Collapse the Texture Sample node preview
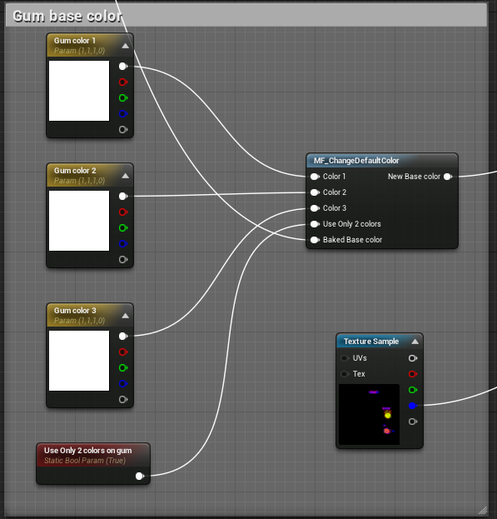 (415, 342)
